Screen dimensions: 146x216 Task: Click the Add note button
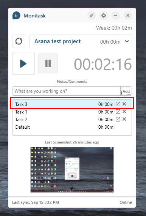coord(126,91)
